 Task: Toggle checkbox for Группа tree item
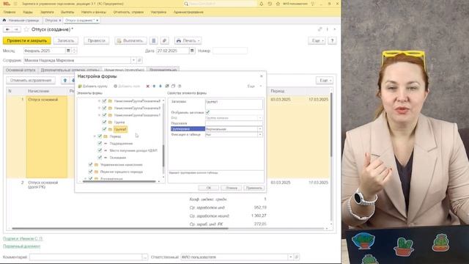[x=104, y=122]
